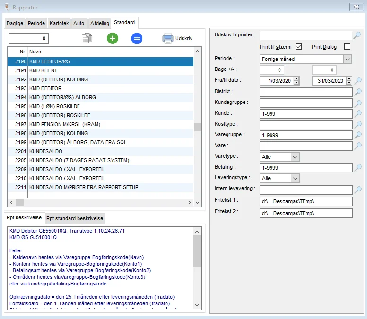Click the green plus add button

pyautogui.click(x=113, y=39)
